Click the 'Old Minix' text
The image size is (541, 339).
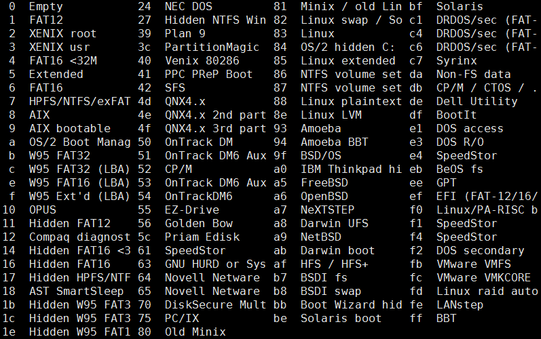[195, 332]
